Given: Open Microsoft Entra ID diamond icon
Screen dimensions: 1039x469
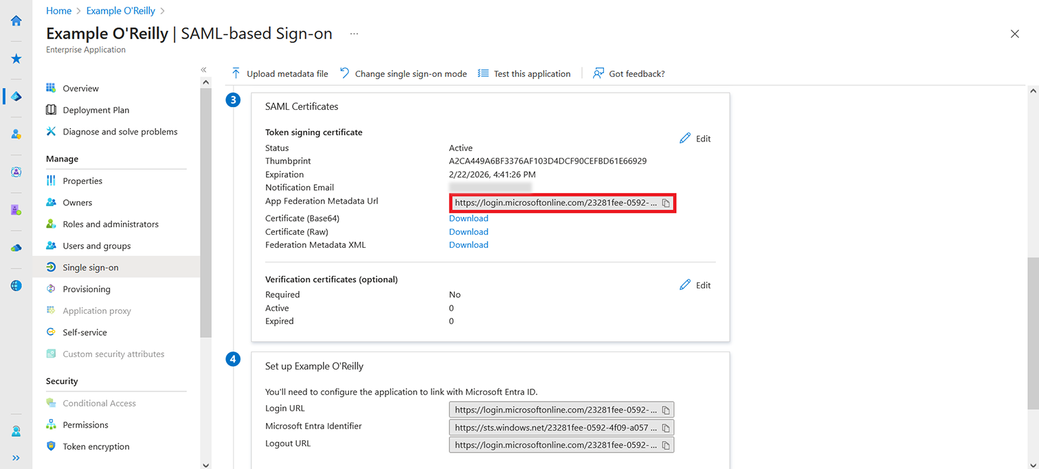Looking at the screenshot, I should pyautogui.click(x=16, y=97).
